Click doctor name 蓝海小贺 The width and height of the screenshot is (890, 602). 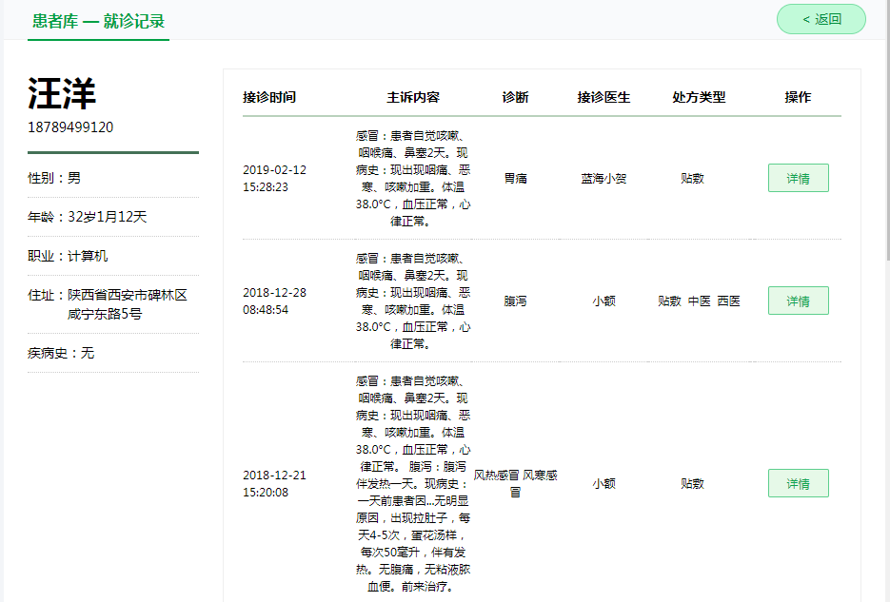tap(603, 178)
